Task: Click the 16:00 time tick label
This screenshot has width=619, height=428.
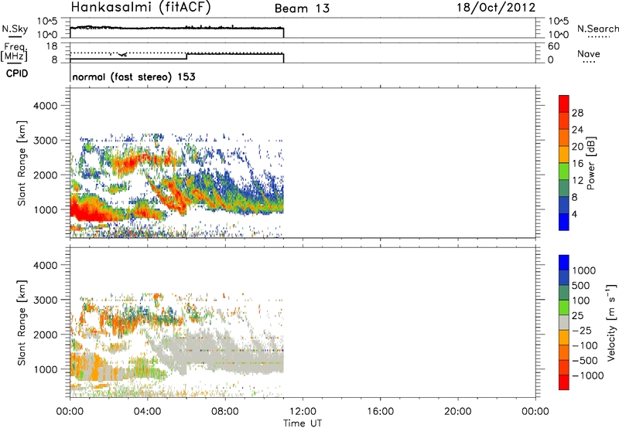Action: (x=380, y=412)
